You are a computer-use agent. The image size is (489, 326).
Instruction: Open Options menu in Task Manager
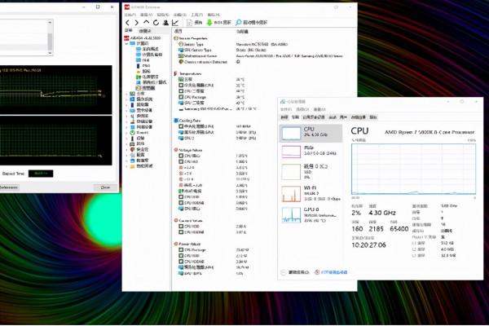(x=302, y=109)
